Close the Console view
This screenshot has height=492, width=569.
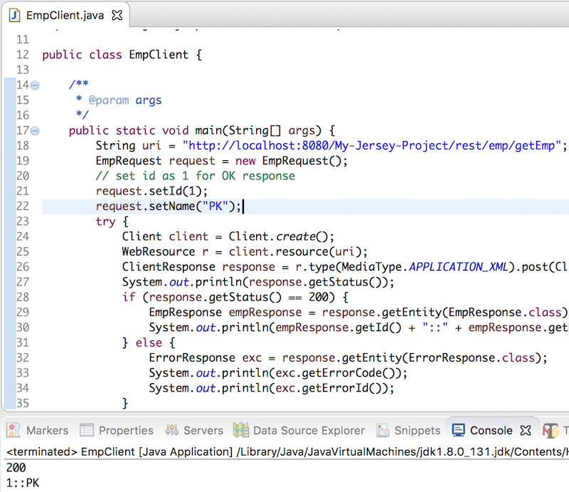525,430
